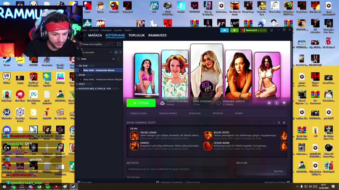Open the Arkadaşlar menu
The width and height of the screenshot is (339, 190).
pyautogui.click(x=106, y=30)
